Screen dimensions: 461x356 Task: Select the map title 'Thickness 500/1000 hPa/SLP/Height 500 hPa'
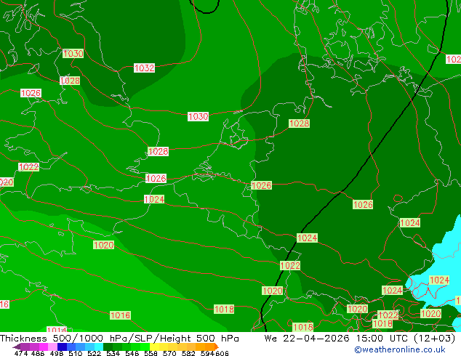119,339
